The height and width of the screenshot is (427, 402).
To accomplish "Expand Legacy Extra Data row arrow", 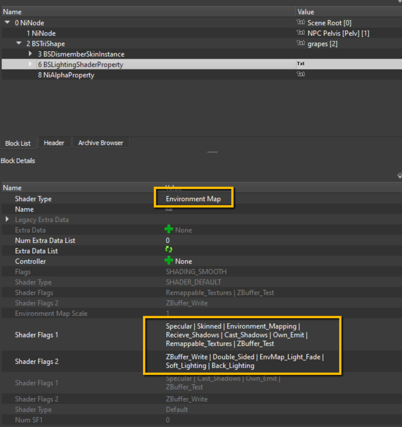I will (7, 219).
